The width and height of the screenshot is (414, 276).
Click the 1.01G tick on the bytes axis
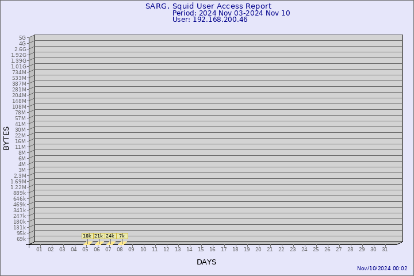point(19,66)
